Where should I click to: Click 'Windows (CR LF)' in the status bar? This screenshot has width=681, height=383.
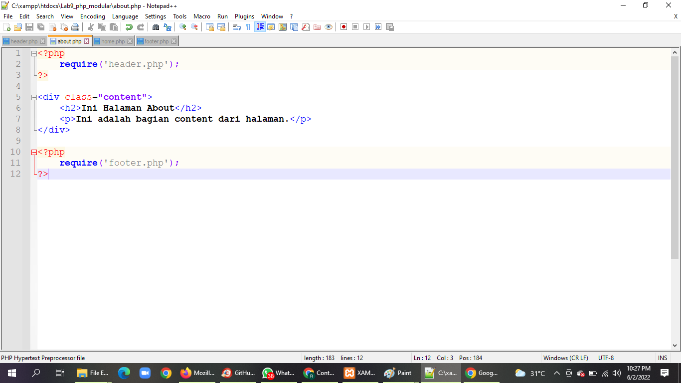[x=565, y=358]
